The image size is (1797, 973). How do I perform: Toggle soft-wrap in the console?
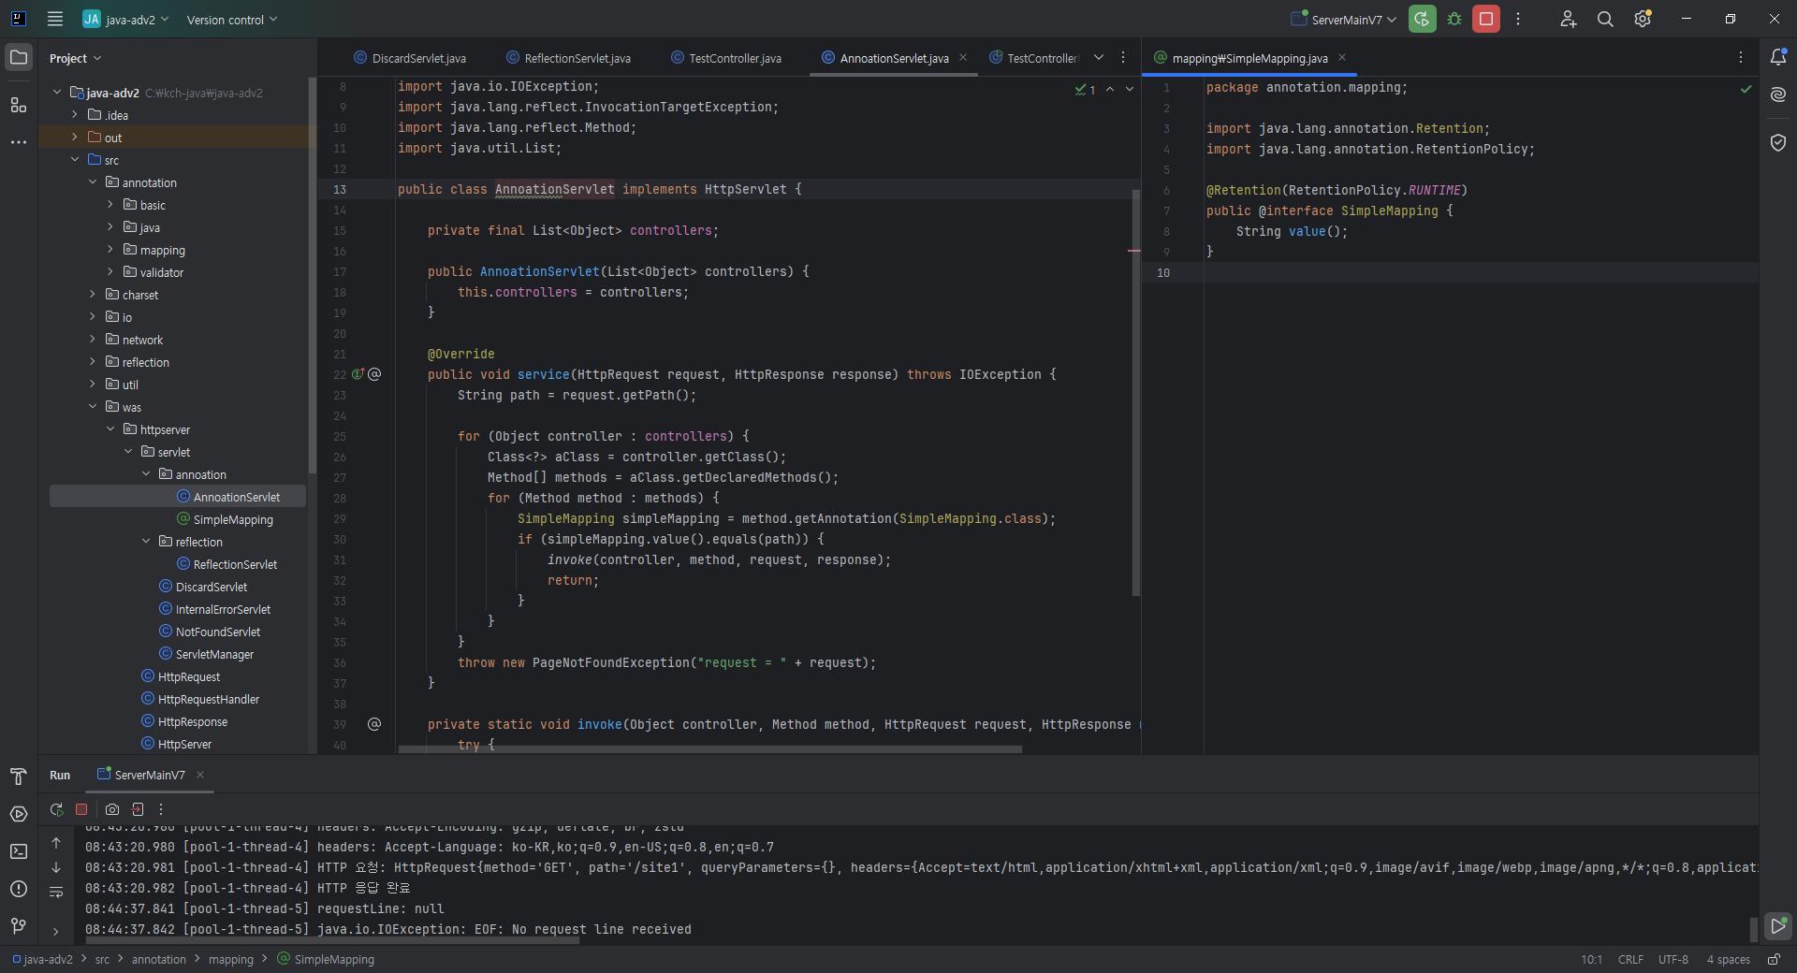(x=56, y=893)
